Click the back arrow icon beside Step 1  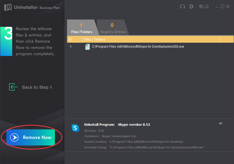coord(13,87)
